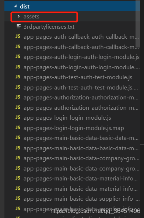Viewport: 144px width, 218px height.
Task: Click text-file icon beside 3rdpartylicenses.txt
Action: pos(19,26)
